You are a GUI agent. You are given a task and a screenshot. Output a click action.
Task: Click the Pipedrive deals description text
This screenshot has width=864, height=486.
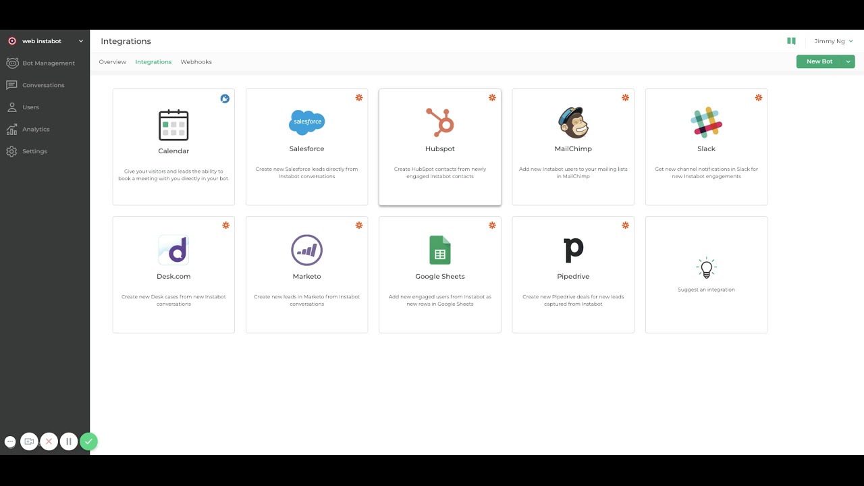tap(573, 300)
